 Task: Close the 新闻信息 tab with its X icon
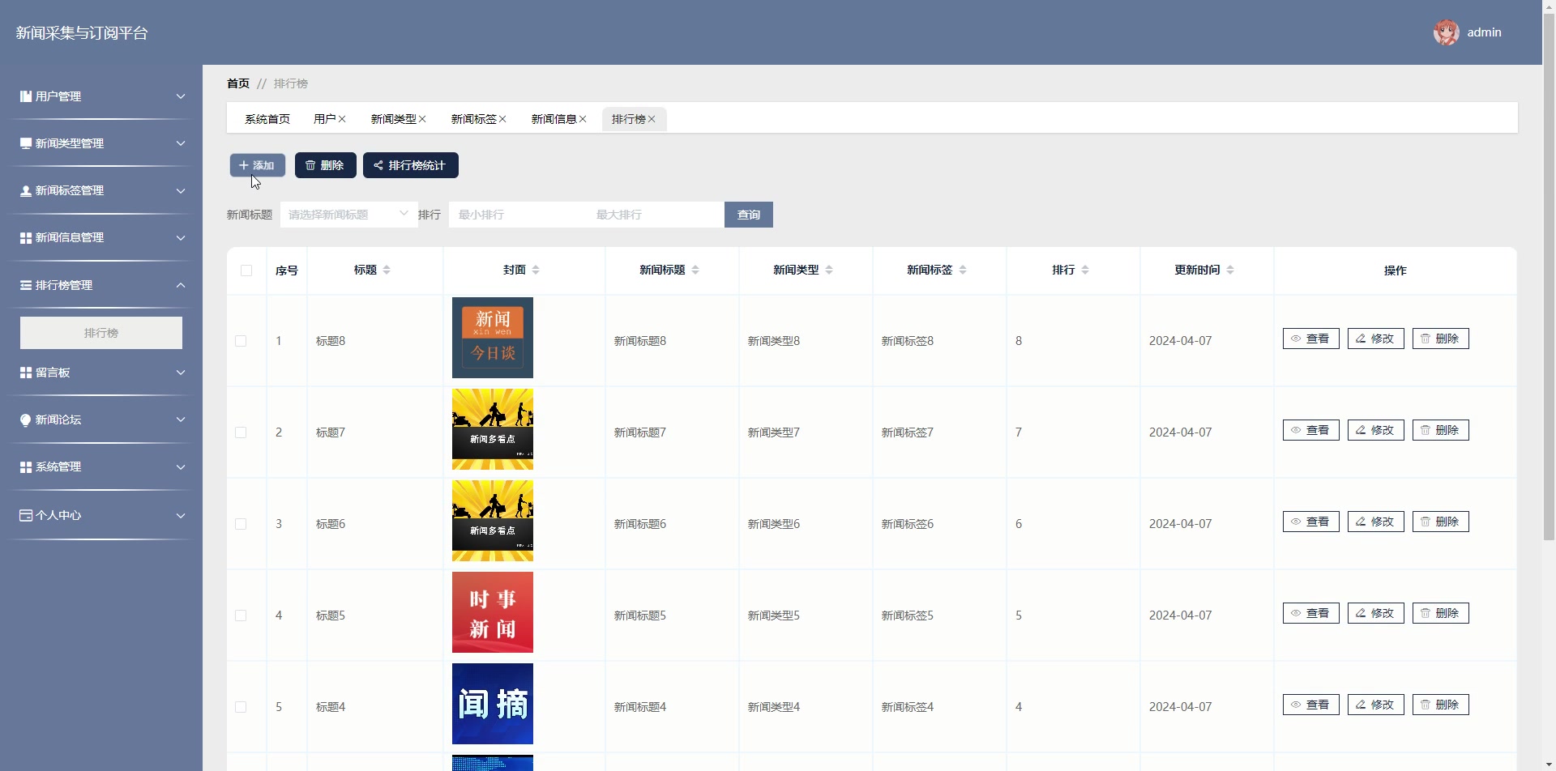583,119
